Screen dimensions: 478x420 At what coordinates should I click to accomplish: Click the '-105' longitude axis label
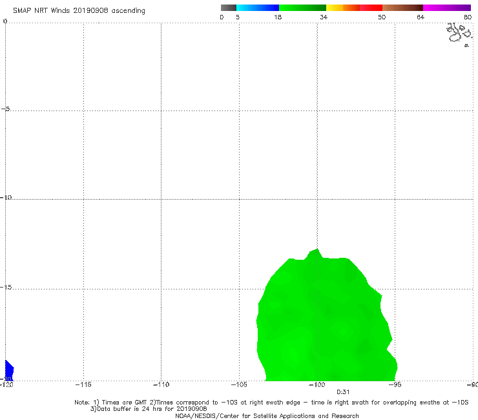(x=239, y=384)
